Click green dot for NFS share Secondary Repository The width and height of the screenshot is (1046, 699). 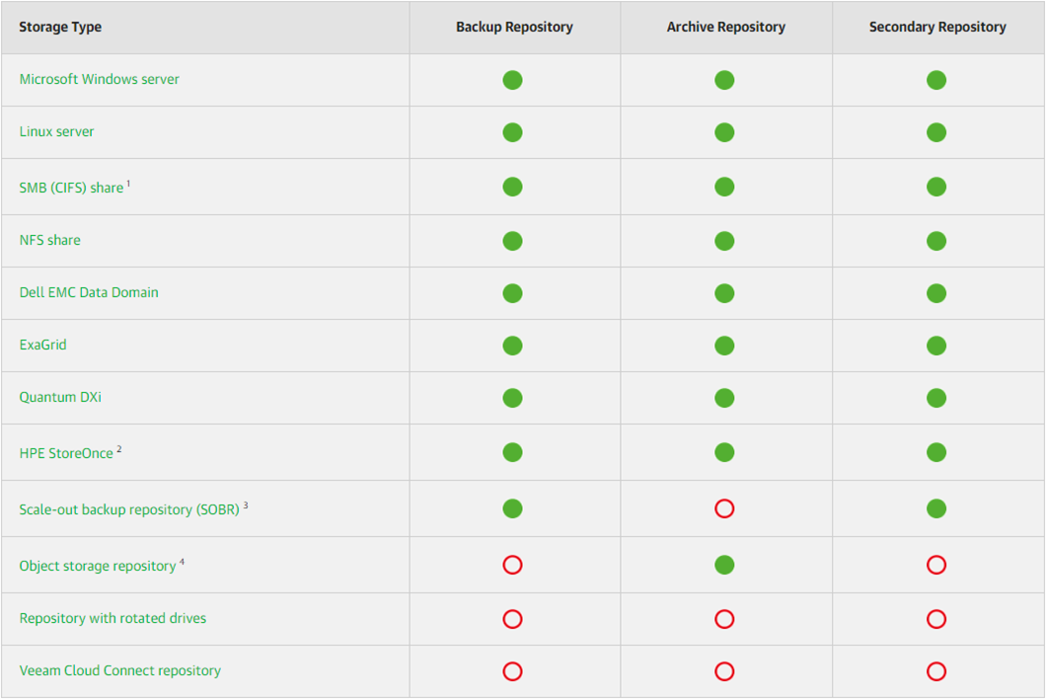[x=936, y=241]
